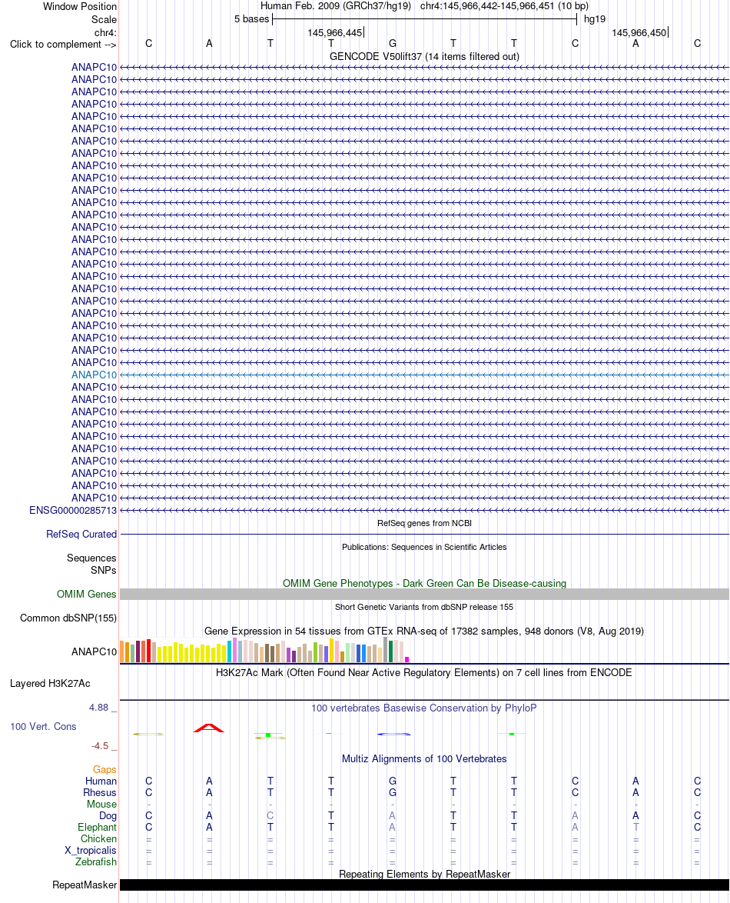Open the H3K27Ac Mark ENCODE track title
The image size is (730, 903).
[x=424, y=673]
